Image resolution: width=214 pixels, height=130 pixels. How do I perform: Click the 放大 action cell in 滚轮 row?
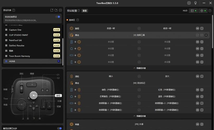pyautogui.click(x=167, y=76)
